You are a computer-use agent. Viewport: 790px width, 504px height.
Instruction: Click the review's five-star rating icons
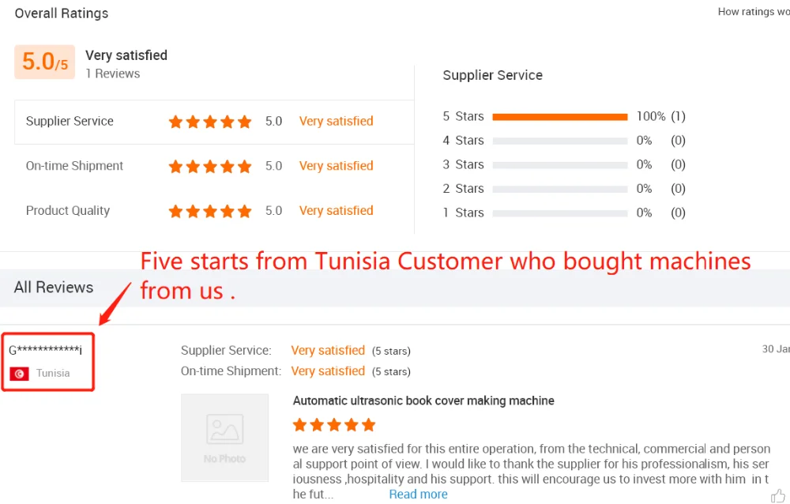tap(333, 425)
